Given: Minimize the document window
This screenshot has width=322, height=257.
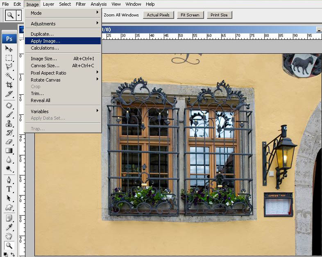Looking at the screenshot, I should tap(319, 30).
